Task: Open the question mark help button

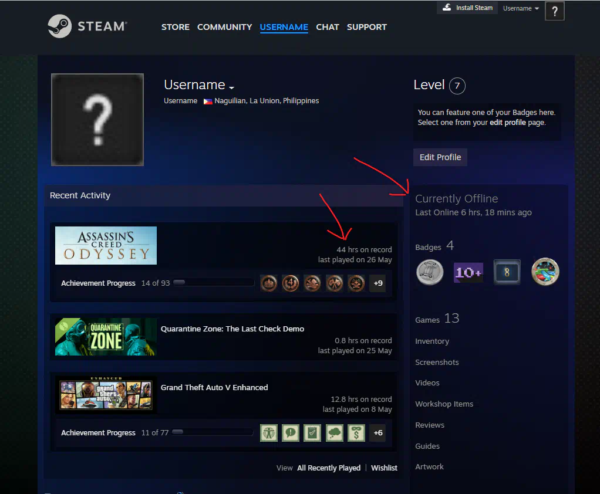Action: [554, 12]
